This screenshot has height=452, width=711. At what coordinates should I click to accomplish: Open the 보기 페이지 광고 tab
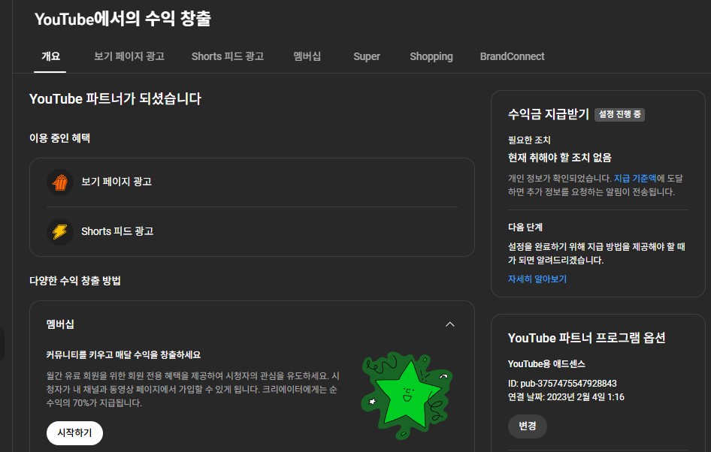tap(129, 56)
